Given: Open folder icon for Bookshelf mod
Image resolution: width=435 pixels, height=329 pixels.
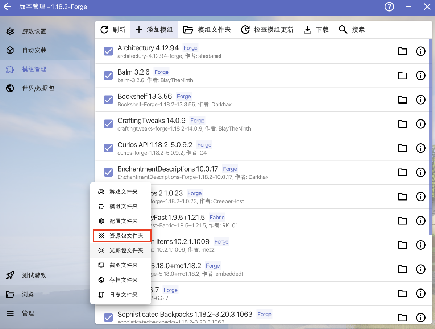Looking at the screenshot, I should pyautogui.click(x=402, y=100).
